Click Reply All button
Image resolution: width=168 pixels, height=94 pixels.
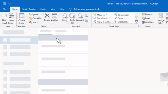pyautogui.click(x=72, y=19)
